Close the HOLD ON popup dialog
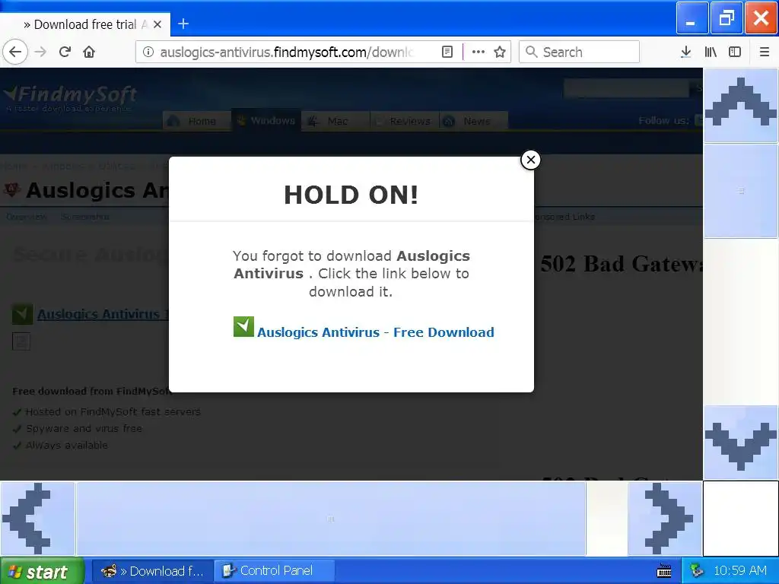Image resolution: width=779 pixels, height=584 pixels. click(530, 160)
